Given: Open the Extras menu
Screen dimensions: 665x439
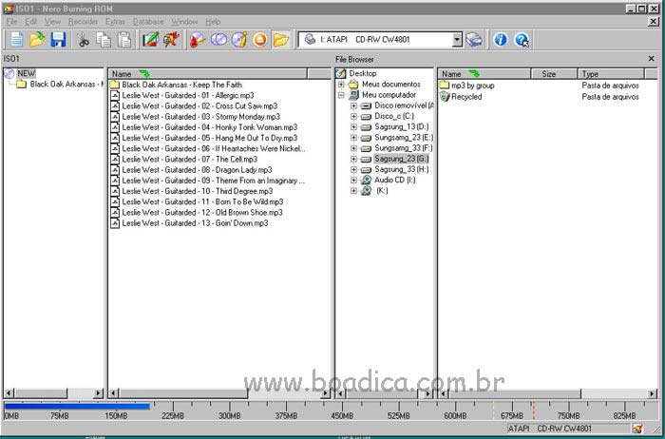Looking at the screenshot, I should [115, 22].
